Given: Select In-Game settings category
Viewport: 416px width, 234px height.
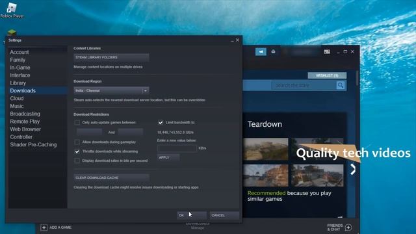Looking at the screenshot, I should [20, 68].
